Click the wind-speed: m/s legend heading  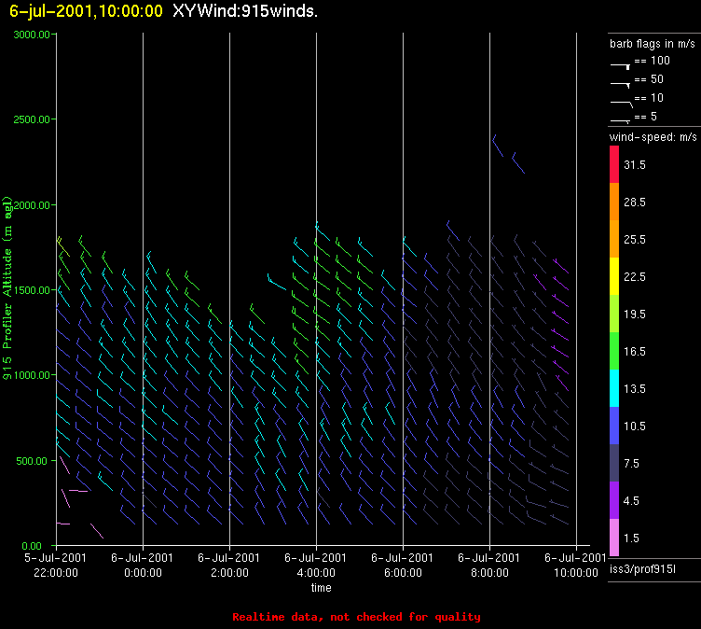[x=653, y=137]
